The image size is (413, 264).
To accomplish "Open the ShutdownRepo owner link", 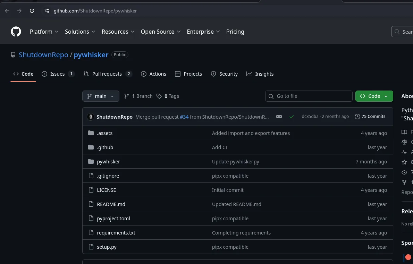I will point(43,55).
